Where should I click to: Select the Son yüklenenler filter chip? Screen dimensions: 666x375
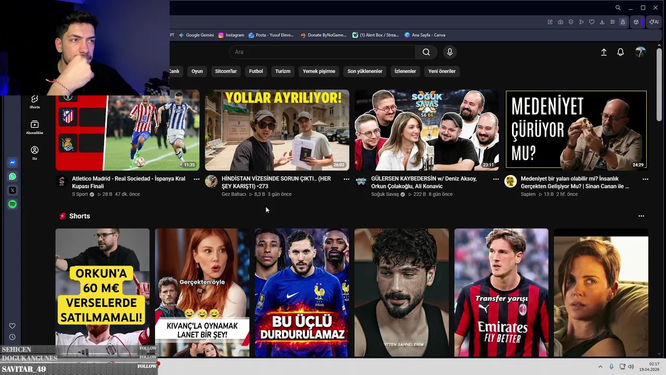(365, 71)
